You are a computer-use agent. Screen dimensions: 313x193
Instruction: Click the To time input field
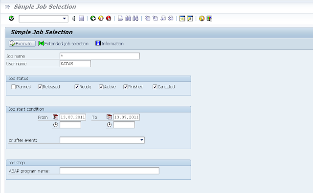[124, 125]
